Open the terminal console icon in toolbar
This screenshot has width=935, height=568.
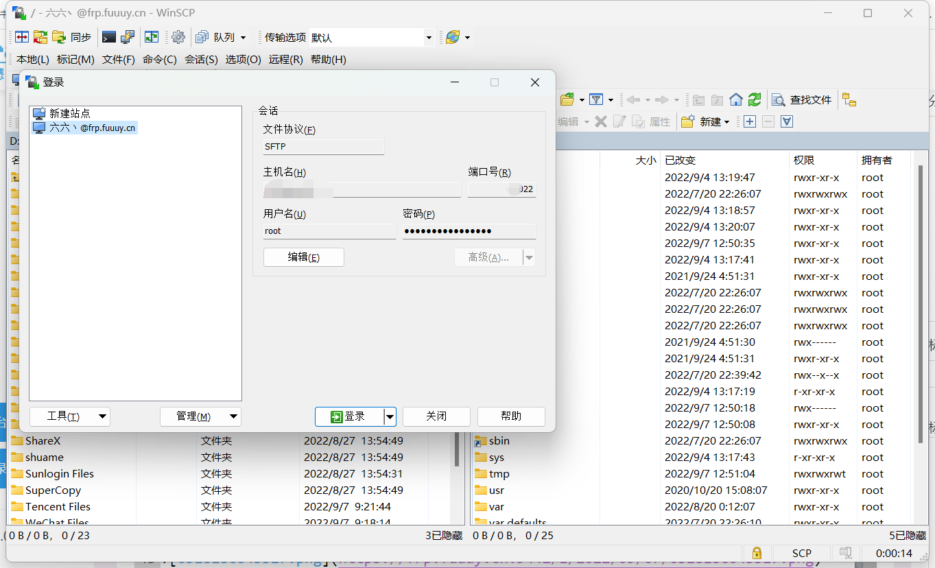108,37
